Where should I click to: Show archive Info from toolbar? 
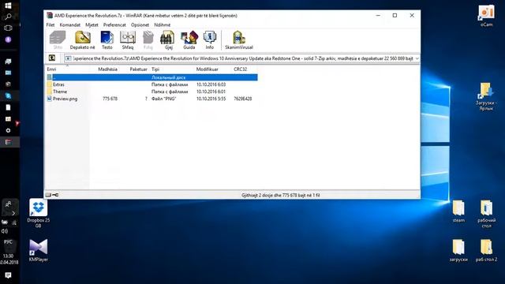point(210,40)
